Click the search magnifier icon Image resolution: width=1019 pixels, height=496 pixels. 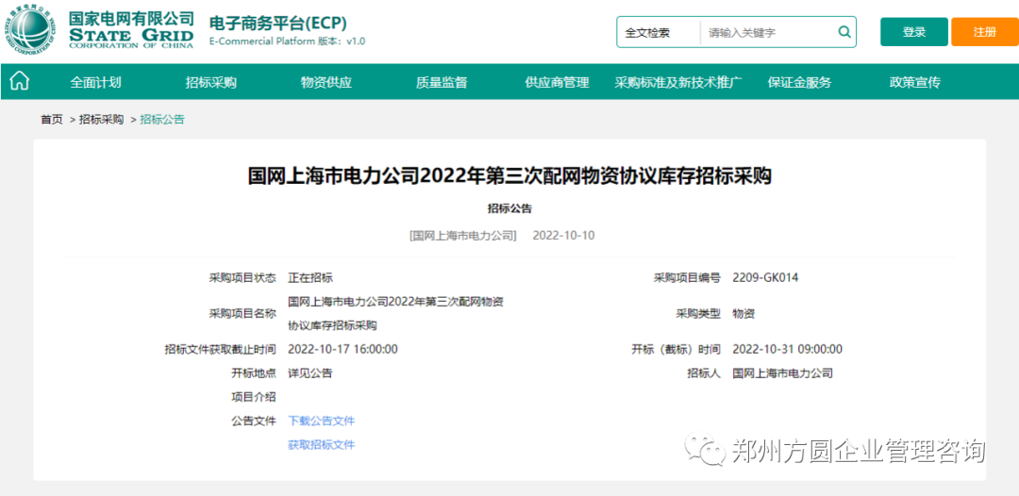[844, 32]
